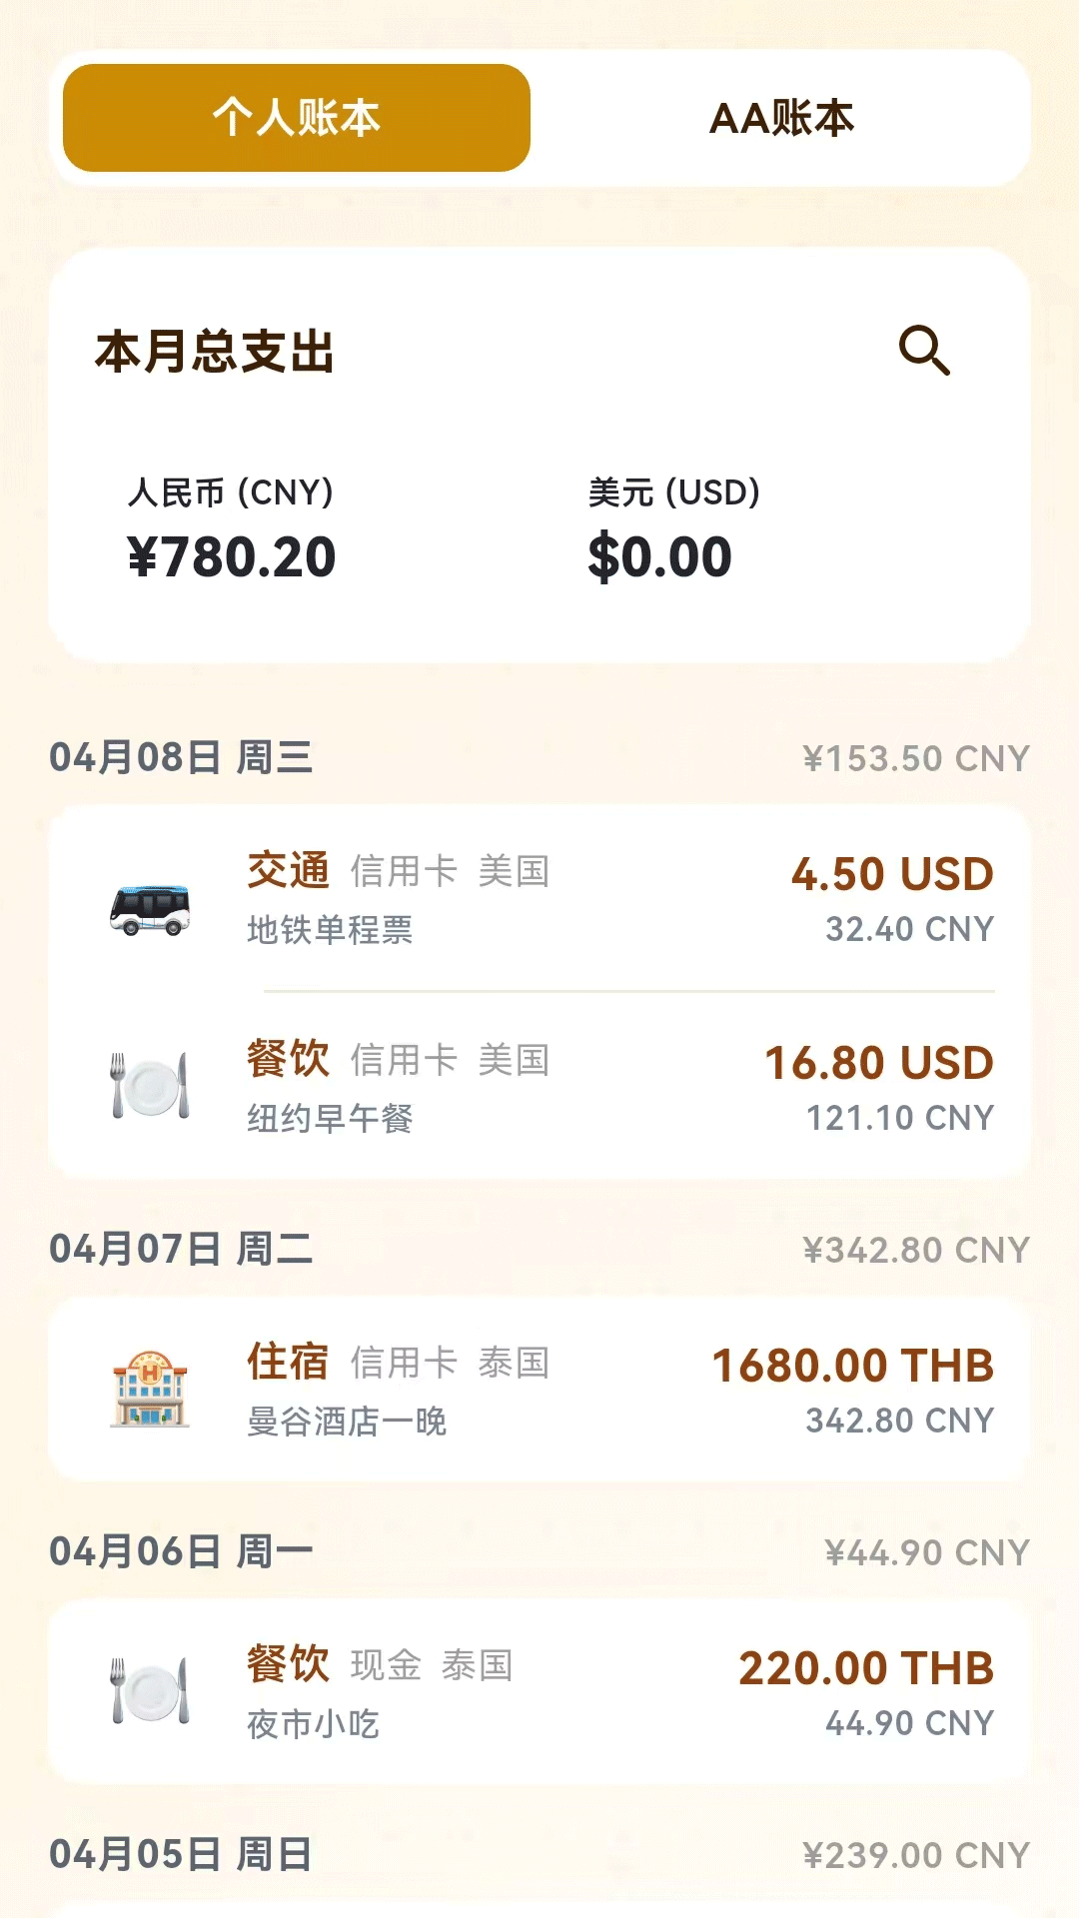Switch to the AA账本 tab
The image size is (1079, 1918).
click(x=781, y=118)
